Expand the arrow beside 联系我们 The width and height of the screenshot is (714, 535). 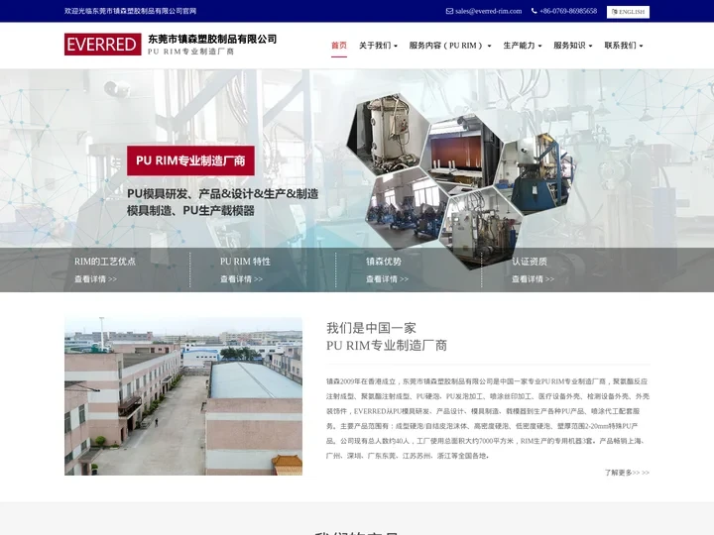point(641,46)
